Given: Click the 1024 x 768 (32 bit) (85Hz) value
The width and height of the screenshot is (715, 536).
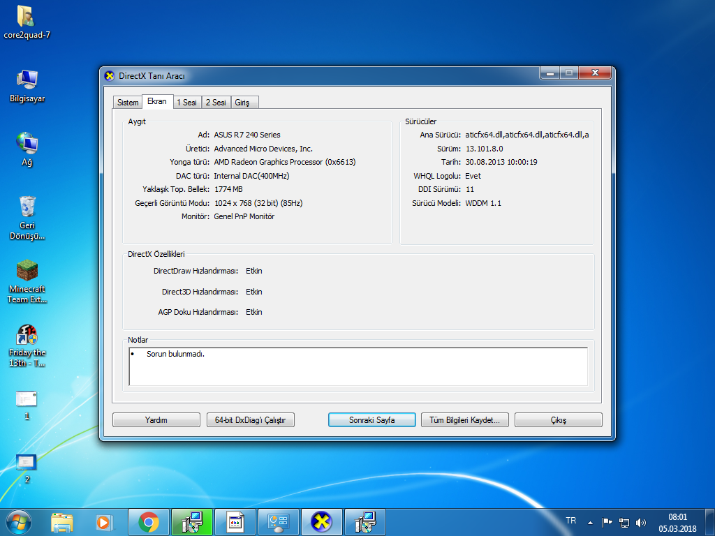Looking at the screenshot, I should [258, 203].
